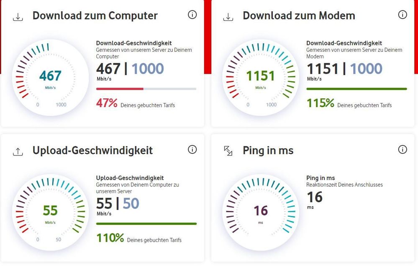Click the Download zum Modem heading
The image size is (418, 266).
tap(299, 16)
